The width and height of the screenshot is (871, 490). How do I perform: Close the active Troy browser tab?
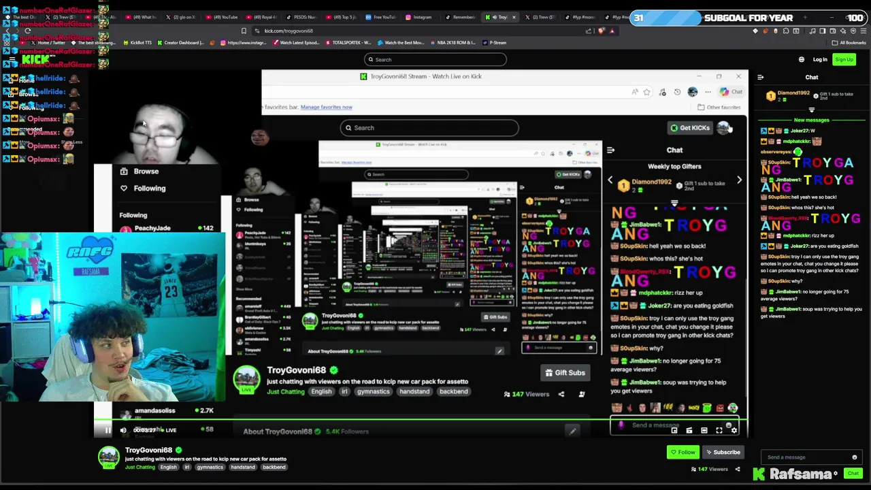(514, 17)
